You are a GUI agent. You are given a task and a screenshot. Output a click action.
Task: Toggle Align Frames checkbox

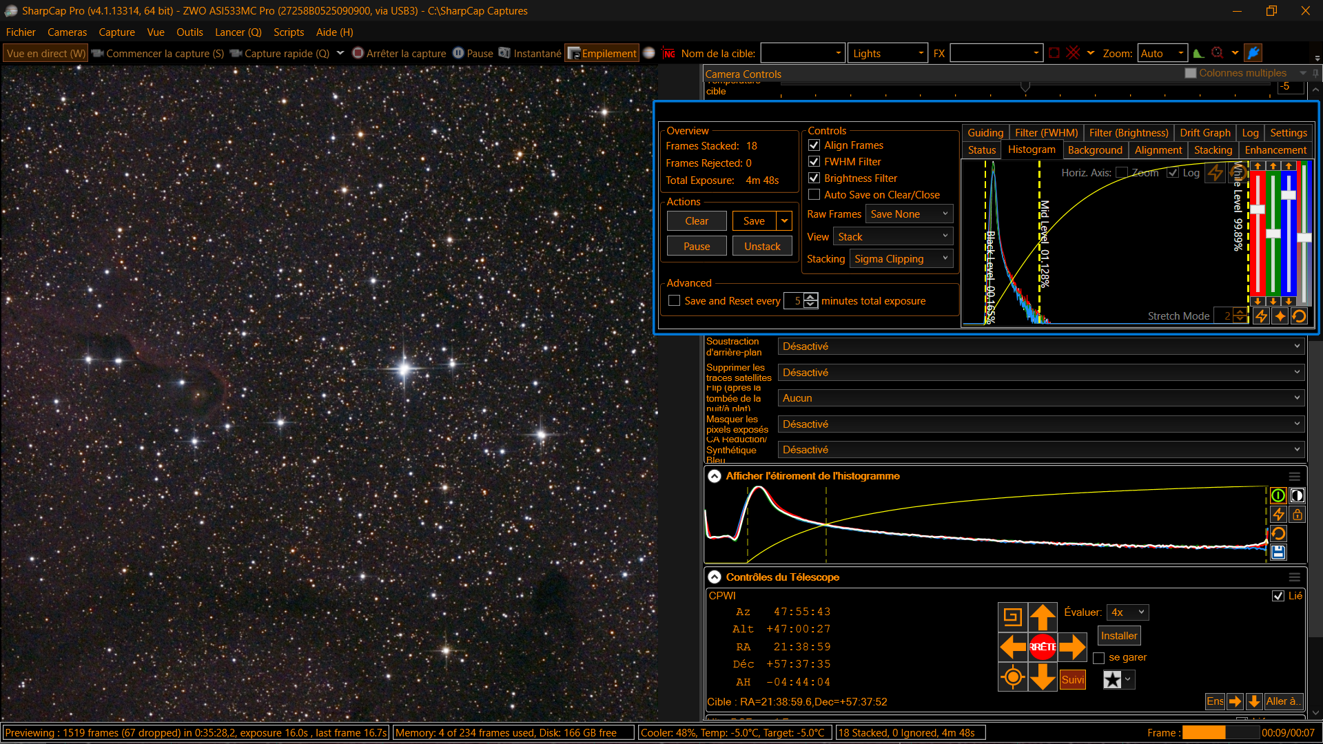tap(814, 145)
